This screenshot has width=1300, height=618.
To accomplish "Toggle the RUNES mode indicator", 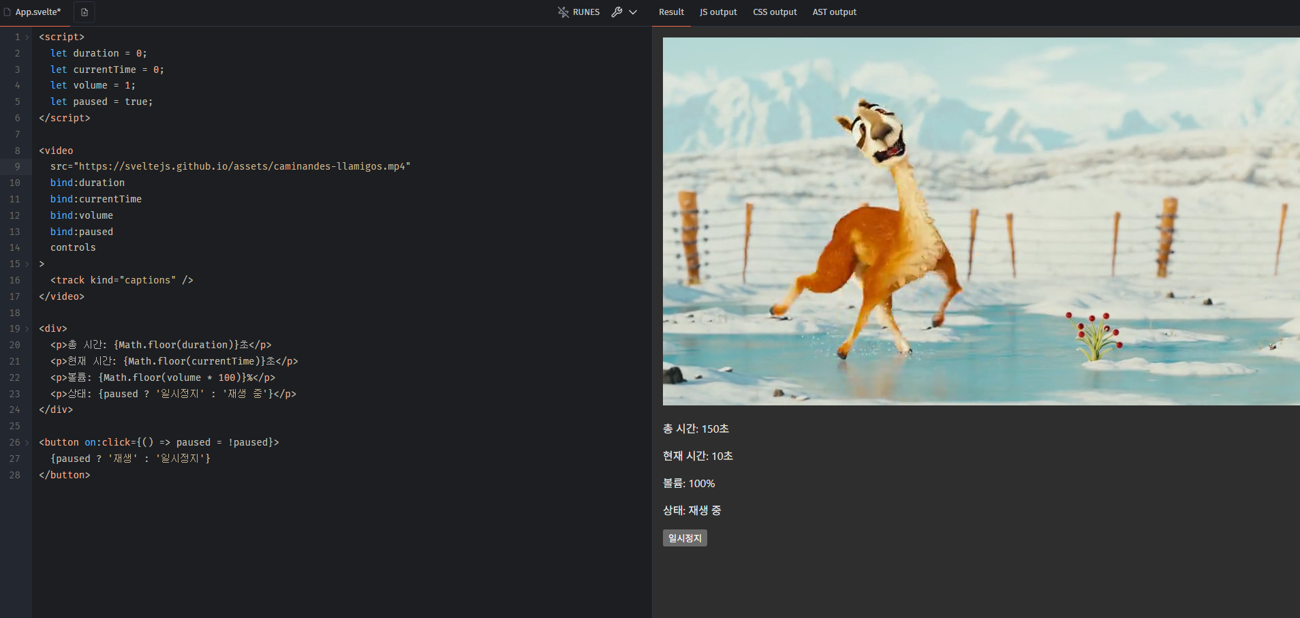I will coord(578,12).
